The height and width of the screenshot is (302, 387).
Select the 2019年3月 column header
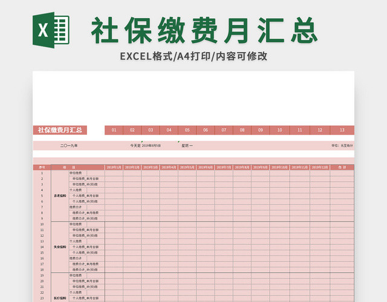pyautogui.click(x=151, y=167)
